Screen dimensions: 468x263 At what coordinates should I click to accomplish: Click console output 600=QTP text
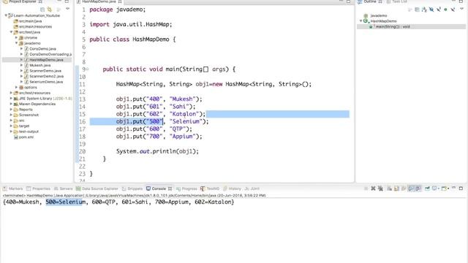(x=104, y=202)
